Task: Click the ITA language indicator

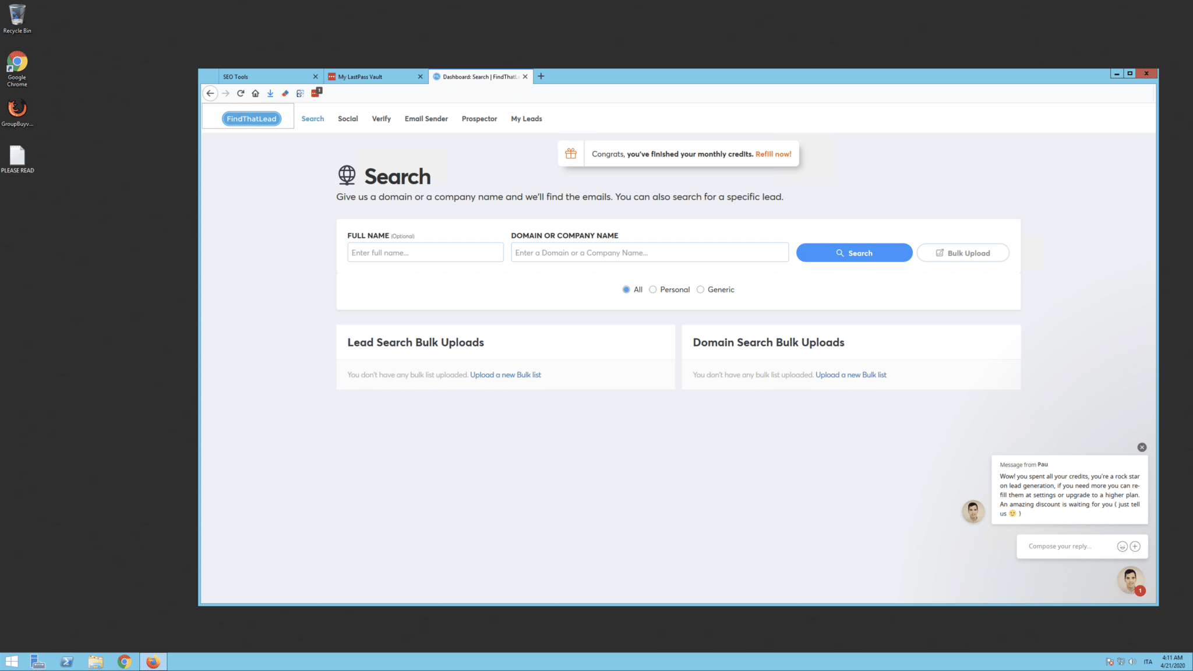Action: tap(1148, 662)
